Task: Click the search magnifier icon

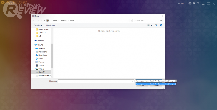Action: click(x=161, y=21)
